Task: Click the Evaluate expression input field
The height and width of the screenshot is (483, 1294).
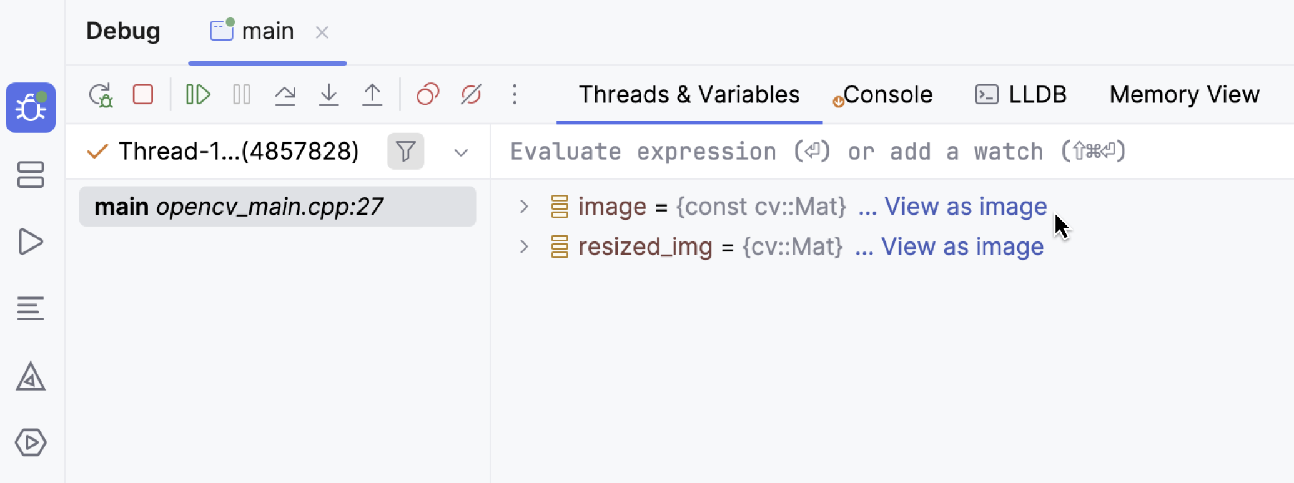Action: point(812,152)
